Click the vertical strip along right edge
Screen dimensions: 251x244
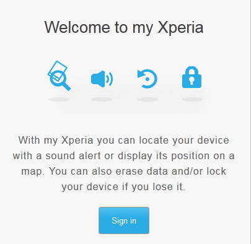(x=250, y=122)
